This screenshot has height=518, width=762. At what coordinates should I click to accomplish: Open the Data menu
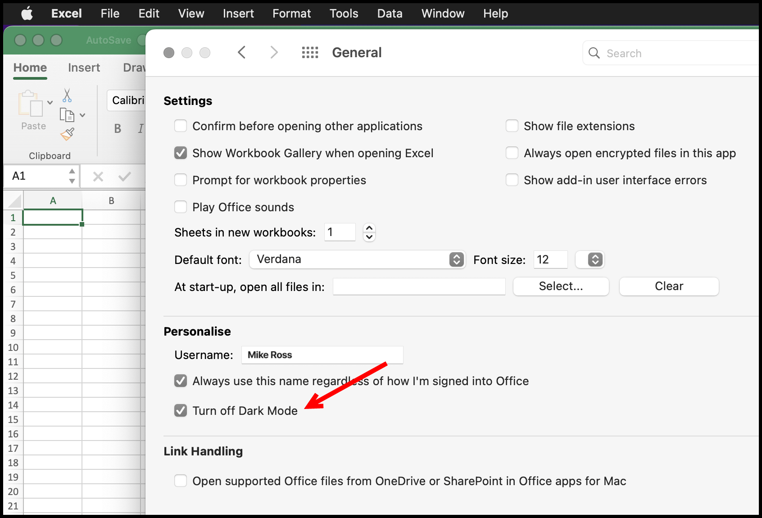(x=389, y=14)
